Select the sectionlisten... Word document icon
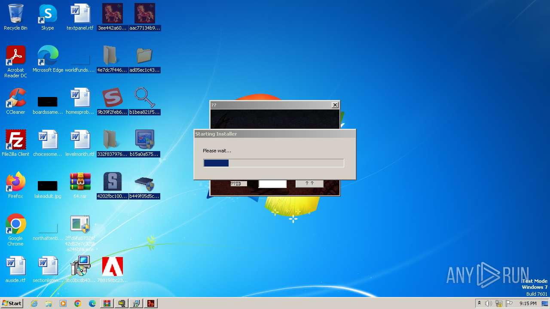The width and height of the screenshot is (550, 309). click(48, 270)
